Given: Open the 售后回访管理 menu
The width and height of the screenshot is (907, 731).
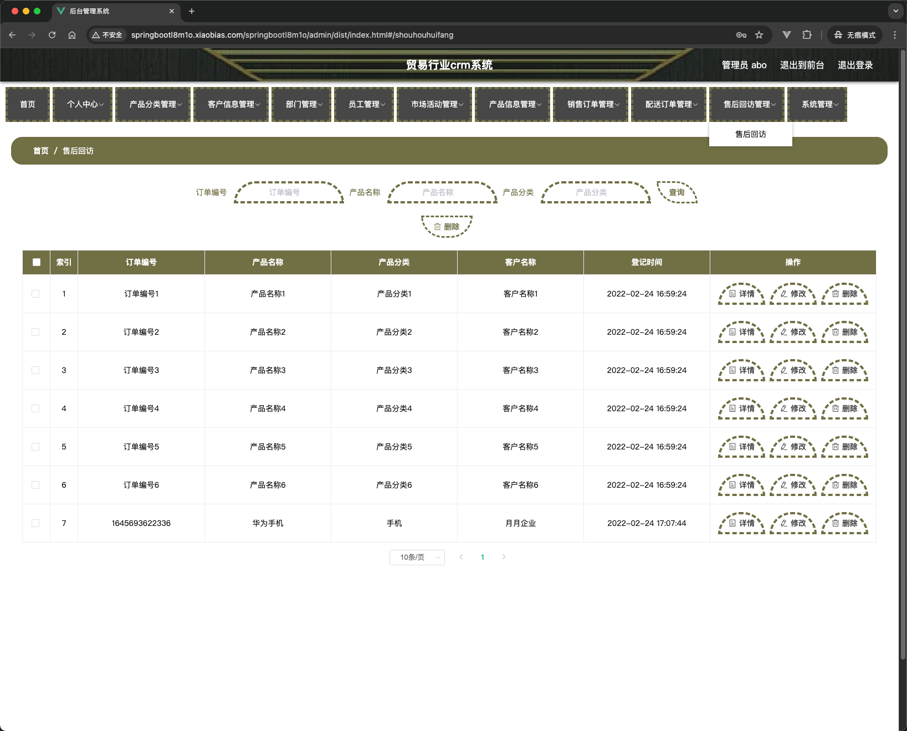Looking at the screenshot, I should point(747,104).
